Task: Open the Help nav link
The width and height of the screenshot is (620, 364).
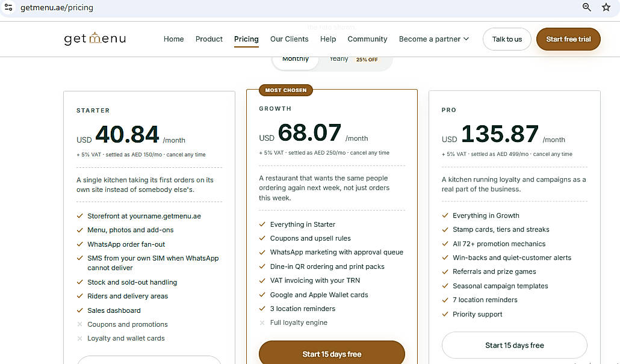Action: pos(328,39)
